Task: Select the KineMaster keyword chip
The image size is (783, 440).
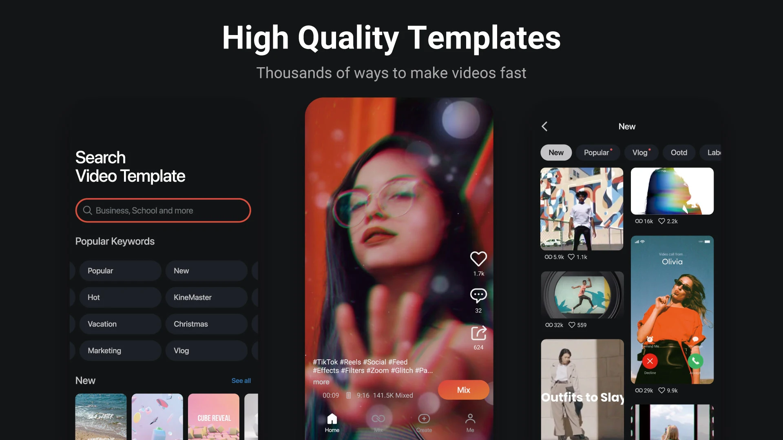Action: [206, 297]
